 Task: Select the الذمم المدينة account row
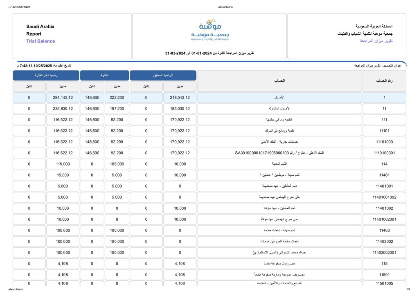pos(279,164)
